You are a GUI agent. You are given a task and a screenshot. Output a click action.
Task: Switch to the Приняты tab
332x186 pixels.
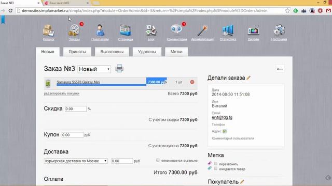tap(77, 52)
